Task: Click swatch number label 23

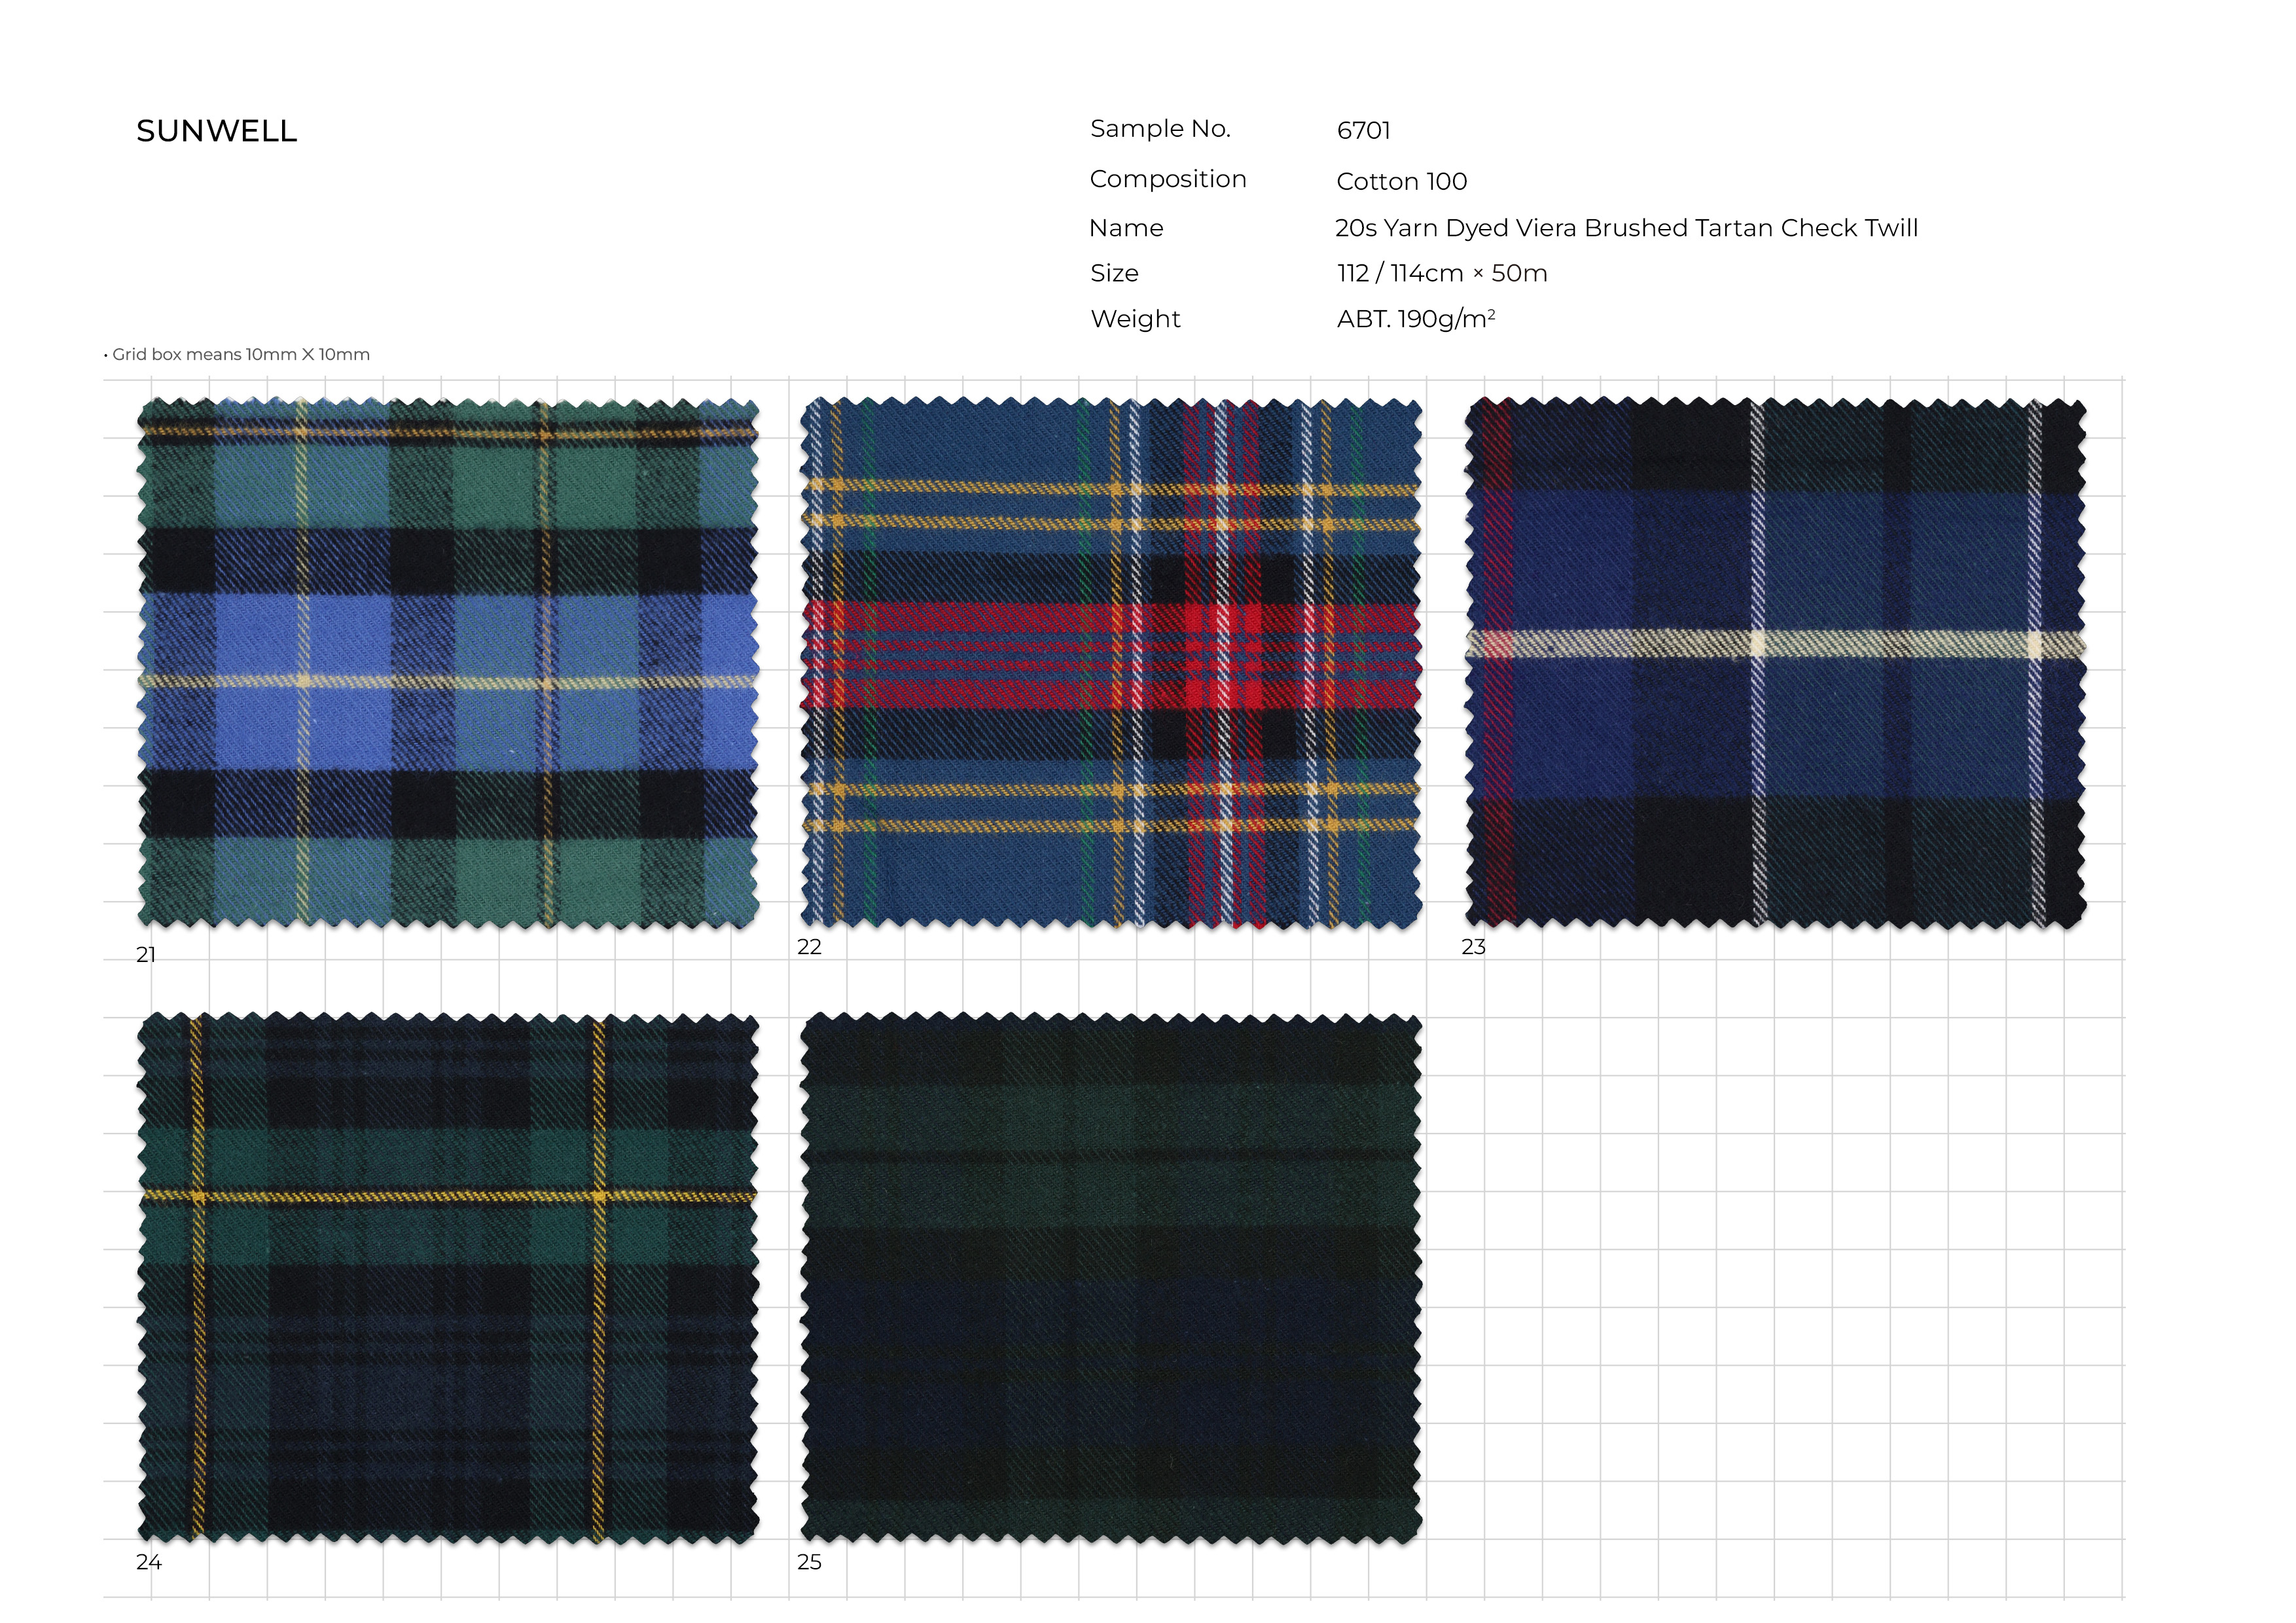Action: tap(1473, 947)
